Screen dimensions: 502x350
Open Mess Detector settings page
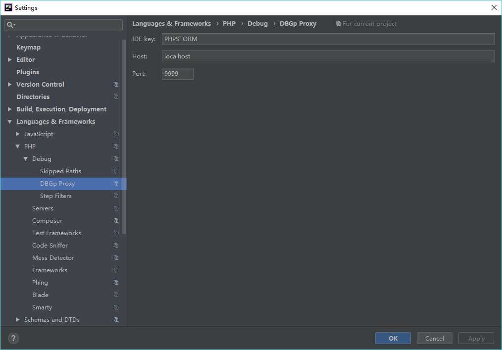click(53, 258)
